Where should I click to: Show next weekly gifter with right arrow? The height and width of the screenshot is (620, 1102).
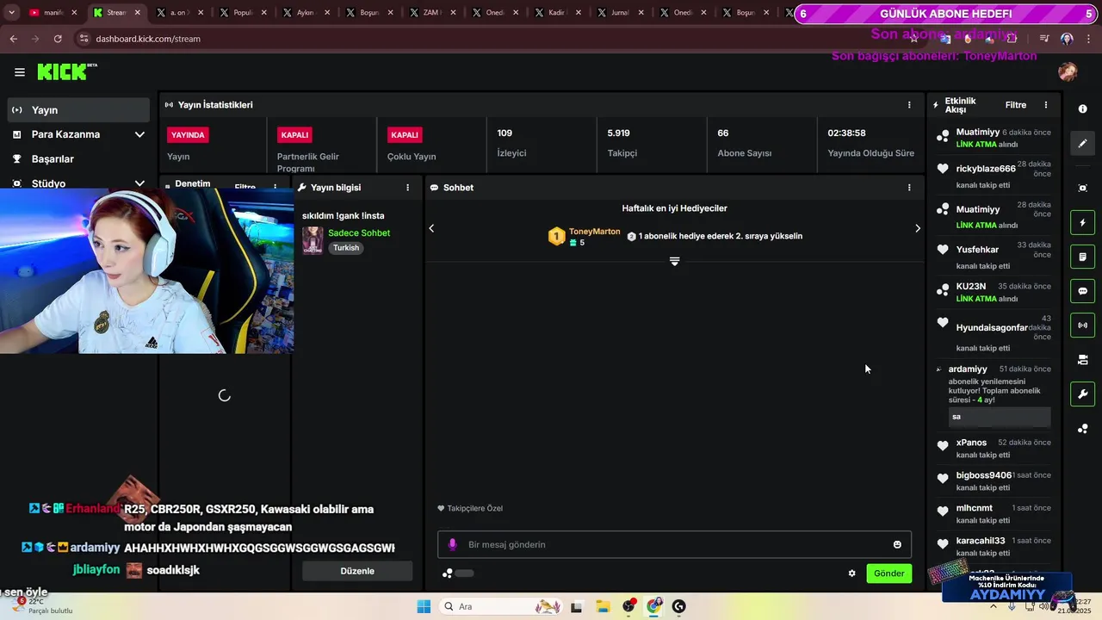(918, 228)
